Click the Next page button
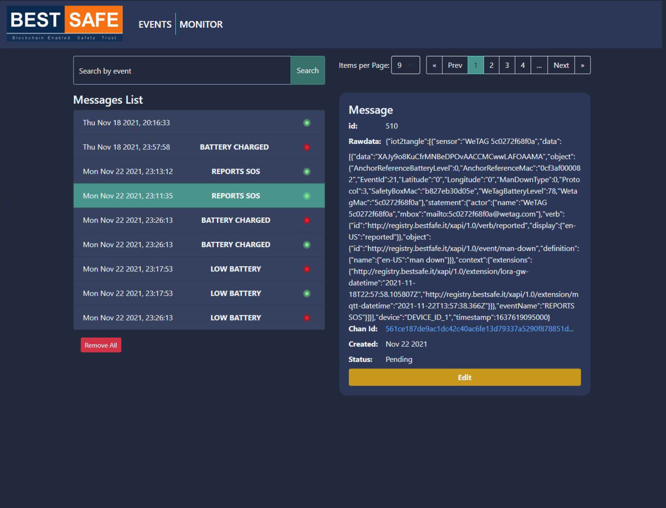Screen dimensions: 666x508 pyautogui.click(x=561, y=65)
